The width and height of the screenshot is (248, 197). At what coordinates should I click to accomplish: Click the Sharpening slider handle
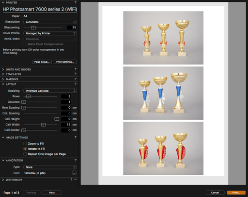click(x=33, y=28)
